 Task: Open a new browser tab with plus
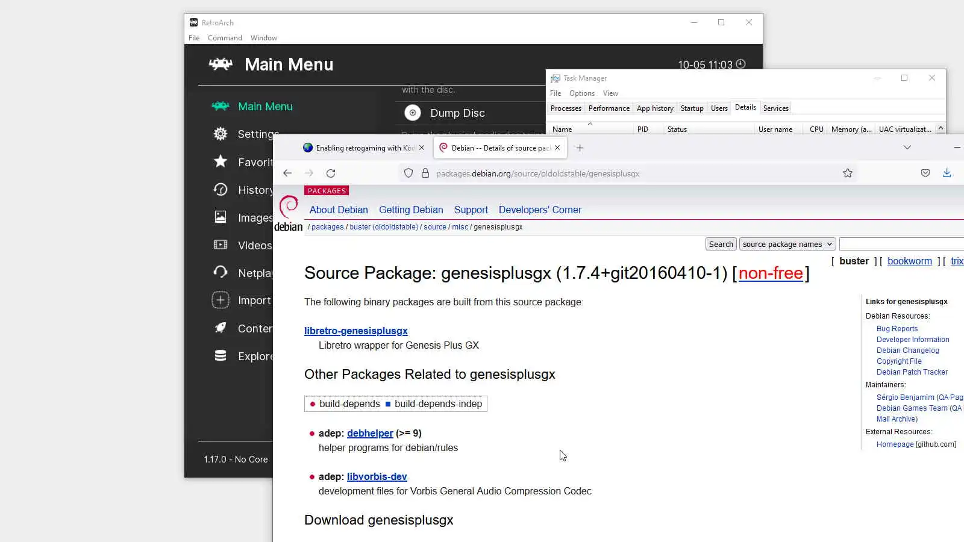[x=580, y=148]
